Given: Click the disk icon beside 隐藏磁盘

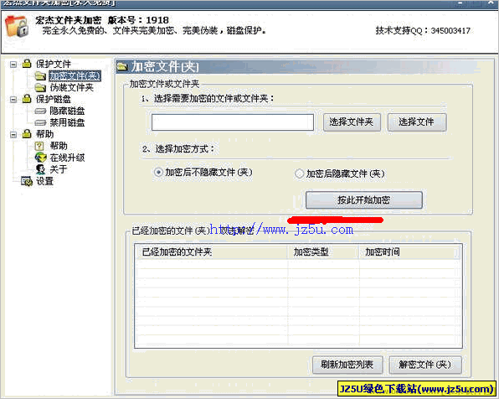Looking at the screenshot, I should (40, 111).
